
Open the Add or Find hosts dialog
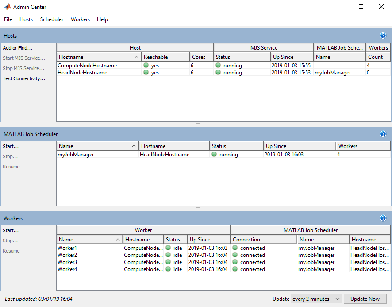(18, 47)
